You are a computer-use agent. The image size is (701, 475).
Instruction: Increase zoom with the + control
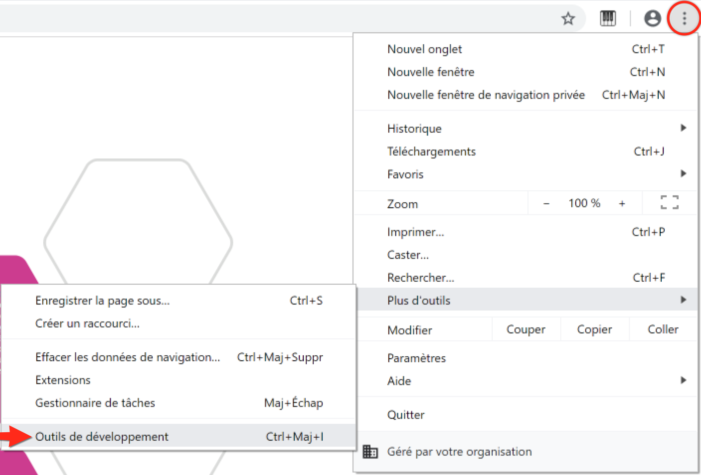(622, 203)
